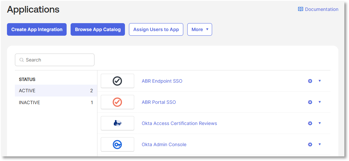The height and width of the screenshot is (161, 349).
Task: Expand dropdown arrow for ABR Portal SSO
Action: click(320, 102)
